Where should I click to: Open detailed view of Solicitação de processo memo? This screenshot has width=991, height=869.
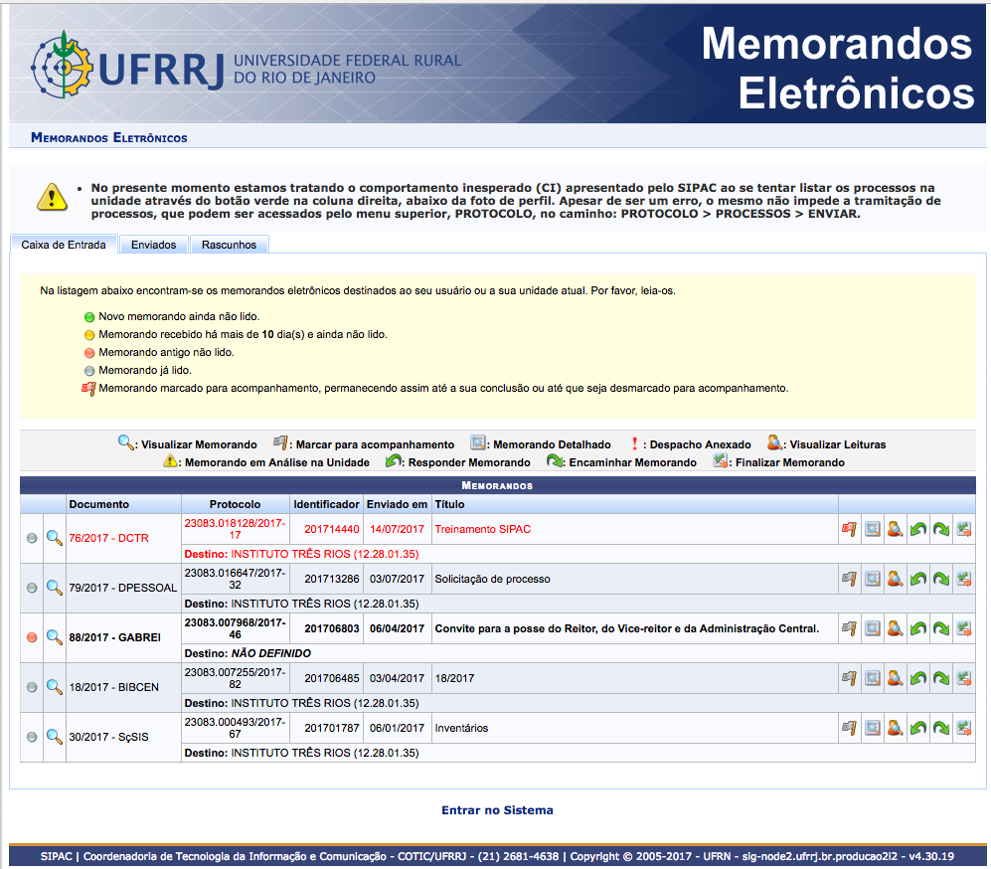[x=872, y=579]
